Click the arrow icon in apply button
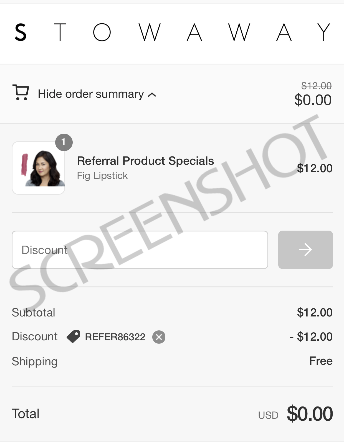Image resolution: width=344 pixels, height=444 pixels. pos(305,250)
